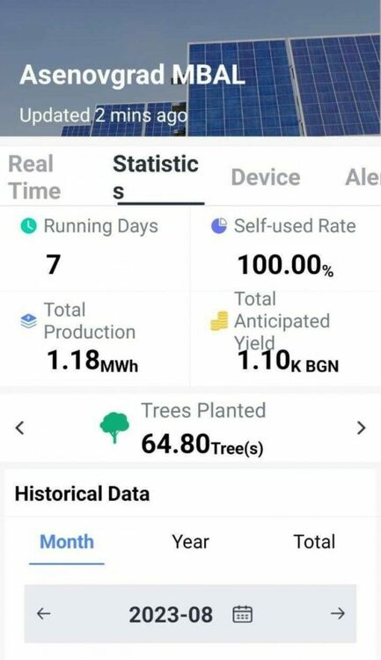Show next environmental stat with right chevron
The width and height of the screenshot is (381, 660).
point(362,428)
